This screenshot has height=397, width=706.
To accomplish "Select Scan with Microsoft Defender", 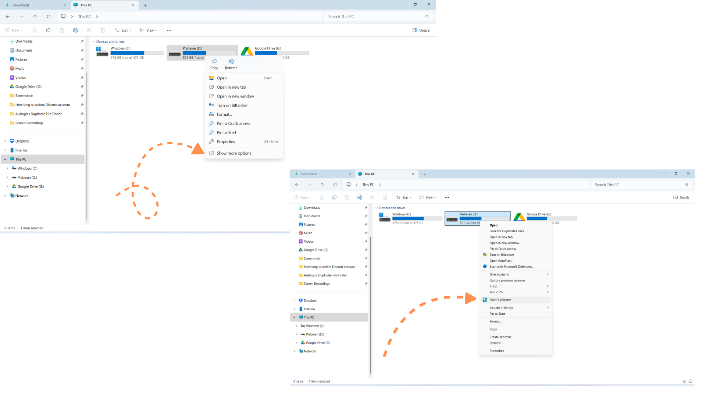I will 511,267.
